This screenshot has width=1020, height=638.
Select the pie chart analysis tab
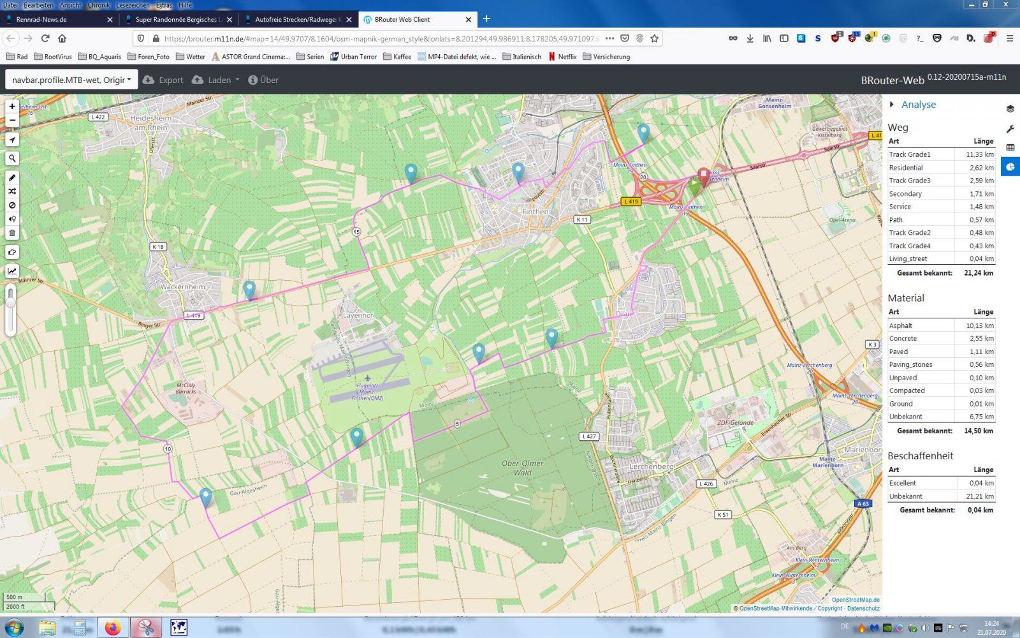coord(1010,167)
